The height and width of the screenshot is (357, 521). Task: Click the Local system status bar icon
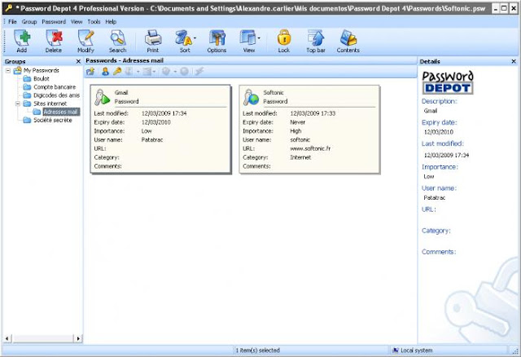coord(396,350)
